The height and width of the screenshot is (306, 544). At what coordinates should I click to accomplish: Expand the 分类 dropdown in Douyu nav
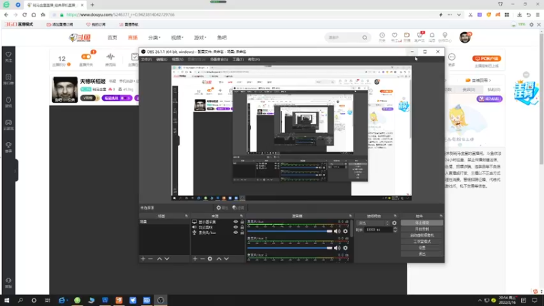[154, 37]
